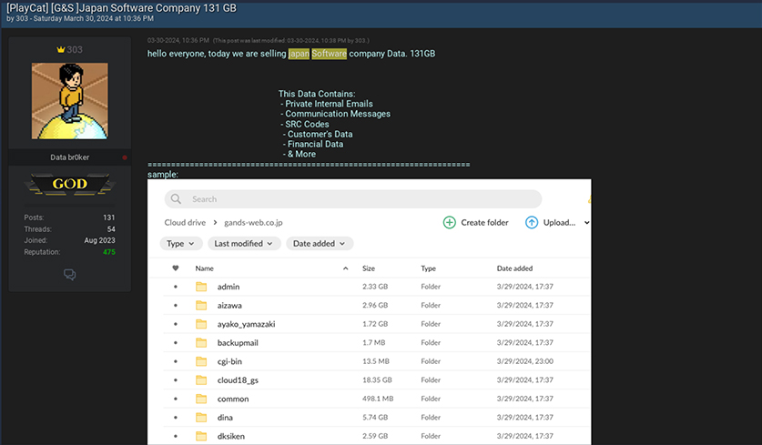The height and width of the screenshot is (445, 762).
Task: Click the sort ascending arrow in Name column
Action: click(346, 268)
